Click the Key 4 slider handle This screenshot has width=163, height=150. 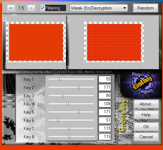click(68, 104)
